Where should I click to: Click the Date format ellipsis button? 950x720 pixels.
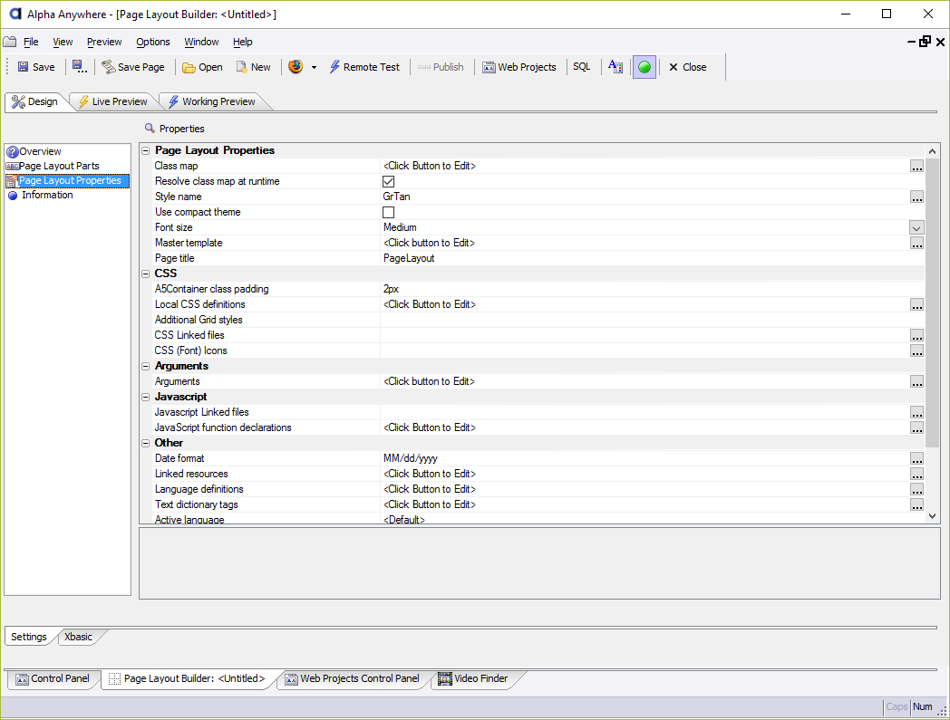[x=916, y=459]
